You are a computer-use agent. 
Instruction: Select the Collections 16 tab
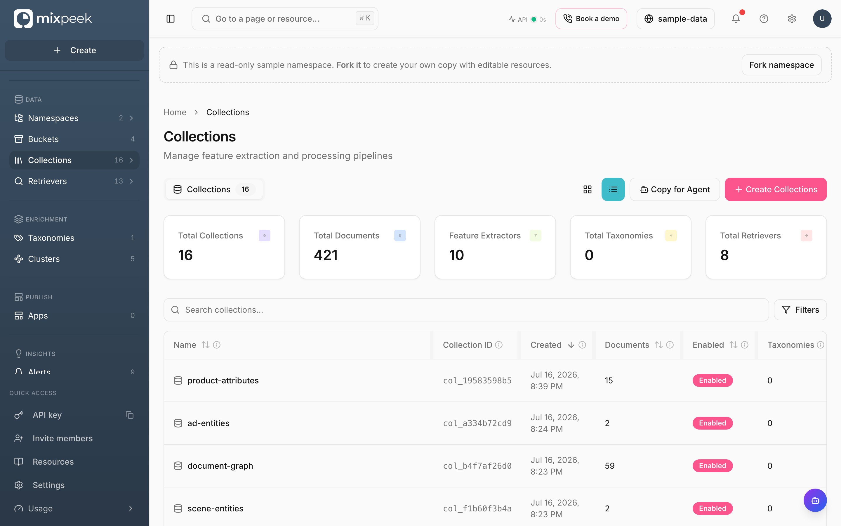coord(214,189)
